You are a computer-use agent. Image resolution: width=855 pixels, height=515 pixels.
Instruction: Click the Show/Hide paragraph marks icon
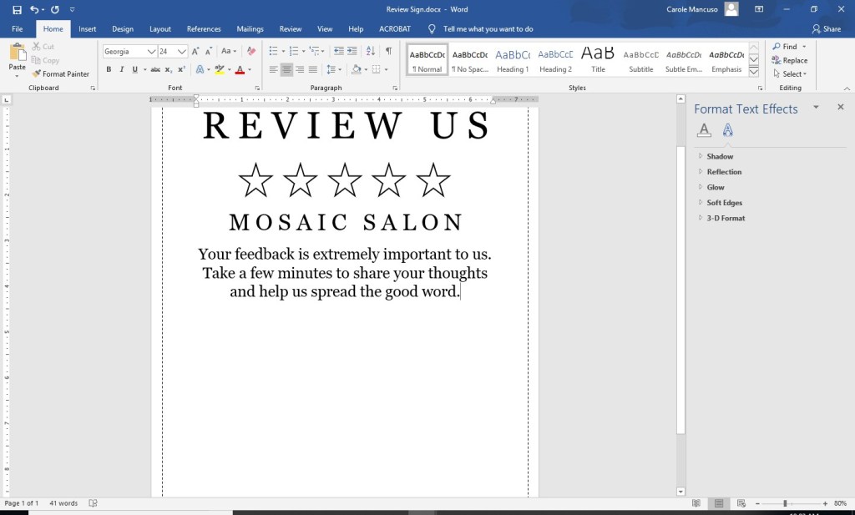click(388, 51)
